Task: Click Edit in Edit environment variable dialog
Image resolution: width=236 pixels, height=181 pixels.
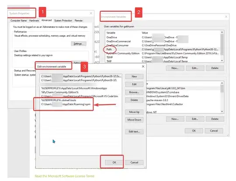Action: point(134,84)
